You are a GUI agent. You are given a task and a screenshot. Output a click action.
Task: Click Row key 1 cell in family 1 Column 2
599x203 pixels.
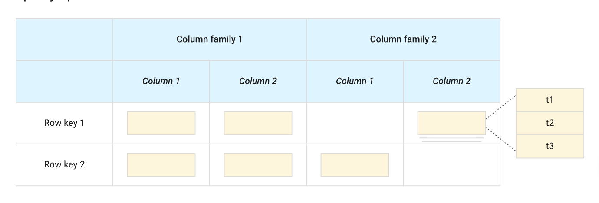pos(258,123)
